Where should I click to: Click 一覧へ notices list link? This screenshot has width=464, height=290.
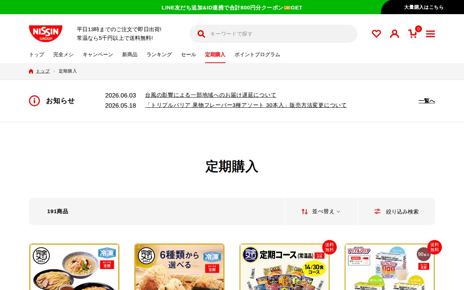pyautogui.click(x=427, y=101)
